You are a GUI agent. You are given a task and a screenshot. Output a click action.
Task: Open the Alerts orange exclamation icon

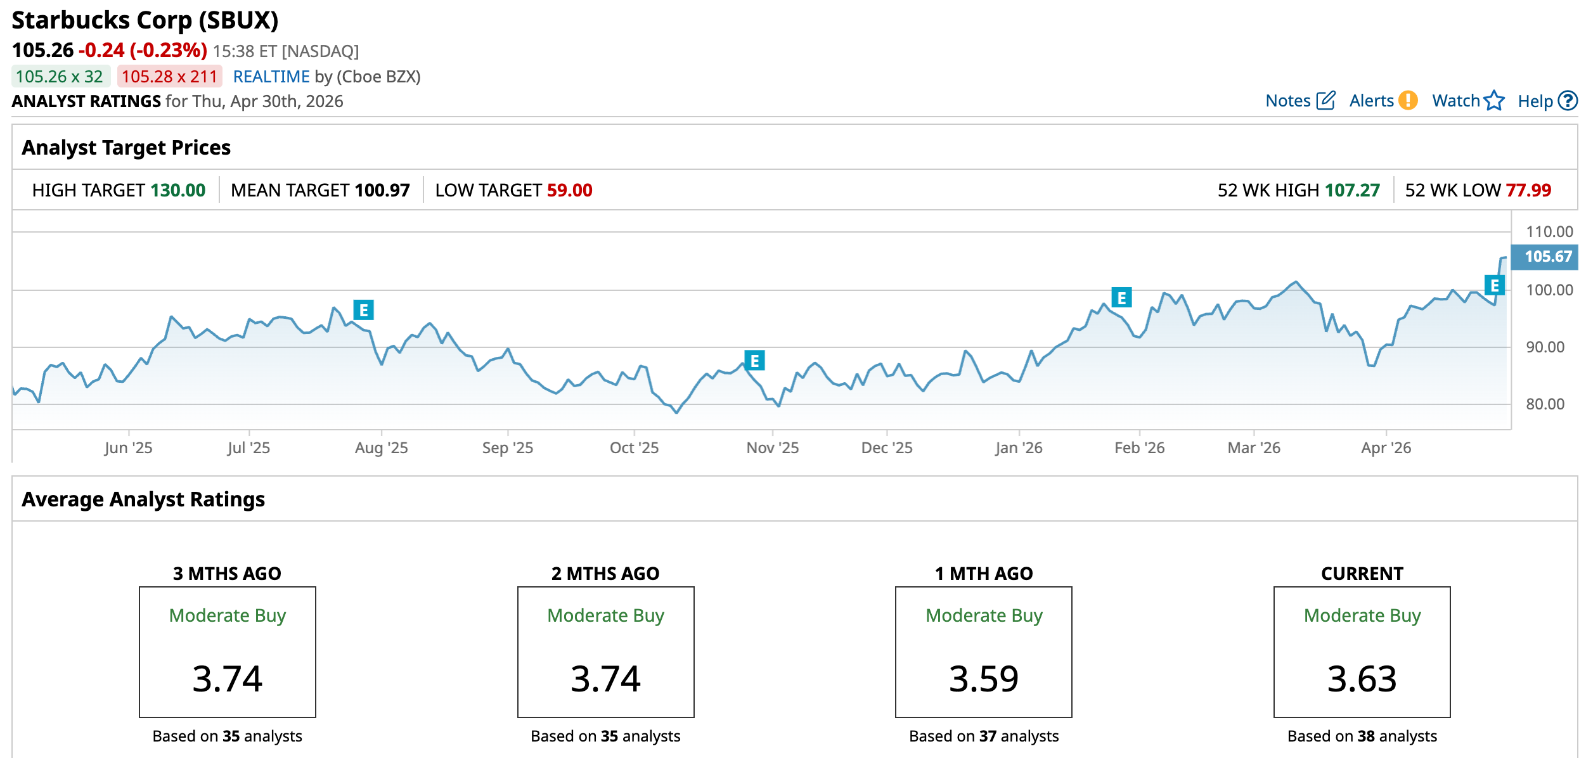click(1408, 101)
